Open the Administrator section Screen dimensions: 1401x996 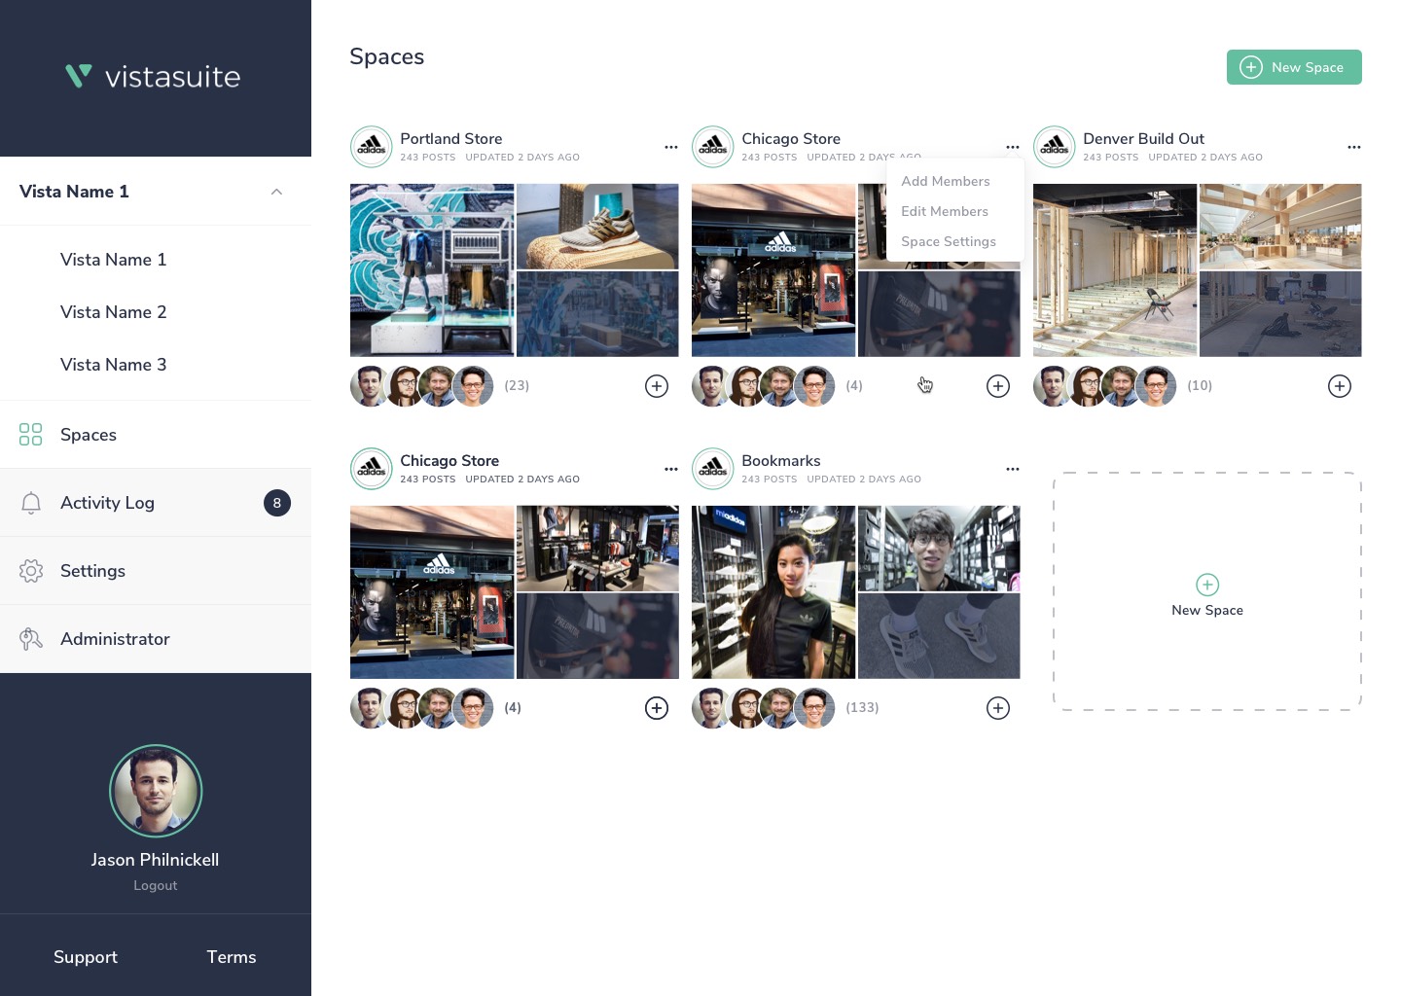(156, 639)
